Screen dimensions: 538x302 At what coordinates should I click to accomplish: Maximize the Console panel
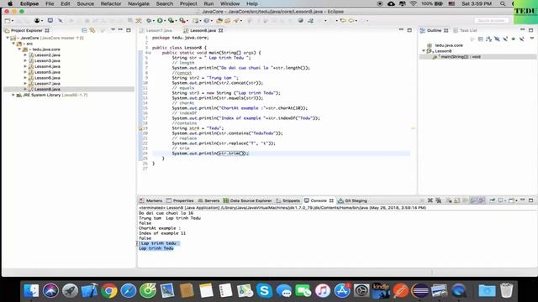[x=530, y=200]
